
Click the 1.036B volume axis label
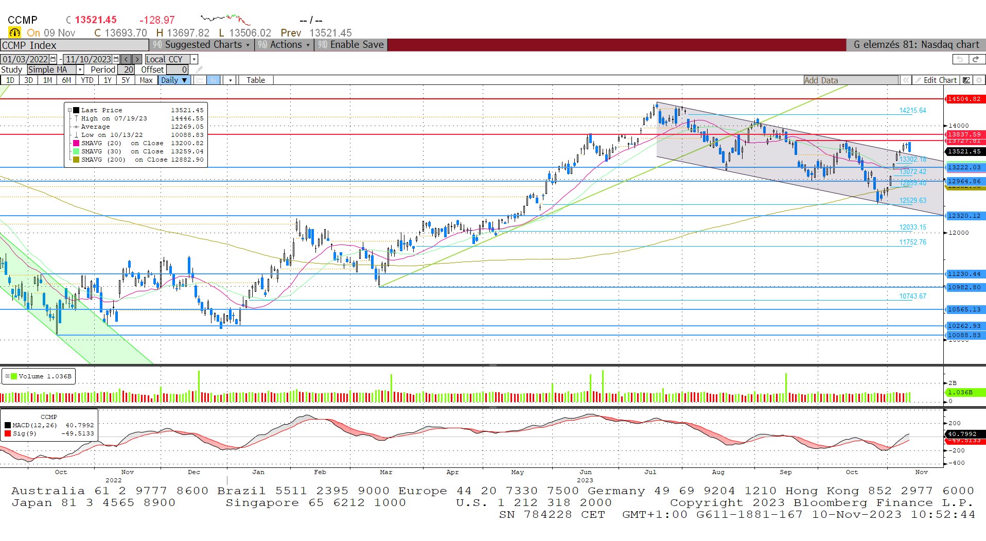point(964,392)
